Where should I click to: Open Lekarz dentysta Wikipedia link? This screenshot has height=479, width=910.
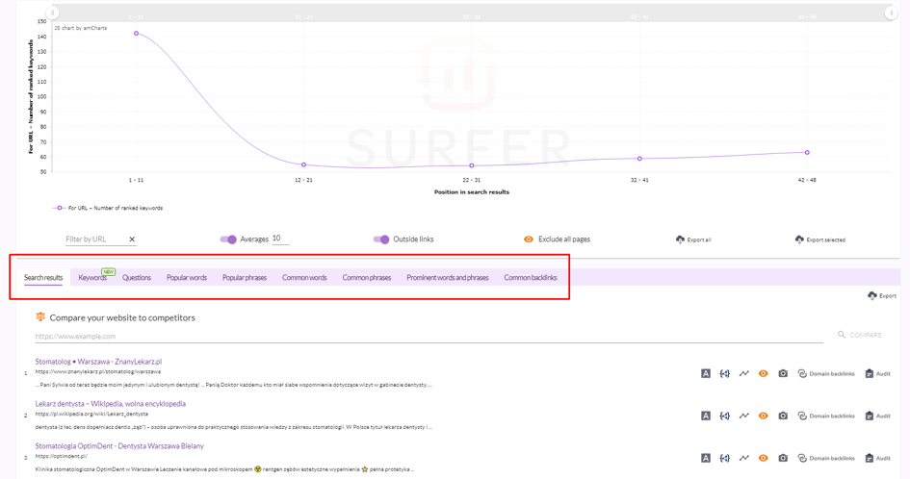coord(111,404)
